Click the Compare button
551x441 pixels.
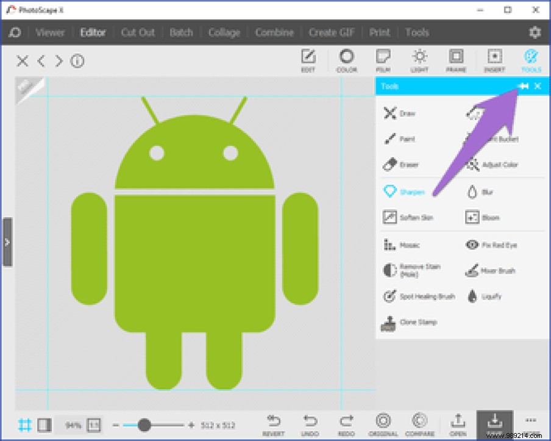pos(419,423)
